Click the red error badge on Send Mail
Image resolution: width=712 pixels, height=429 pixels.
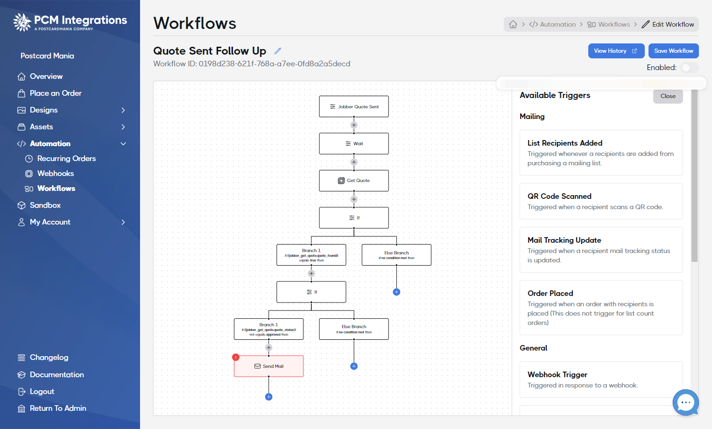tap(236, 357)
